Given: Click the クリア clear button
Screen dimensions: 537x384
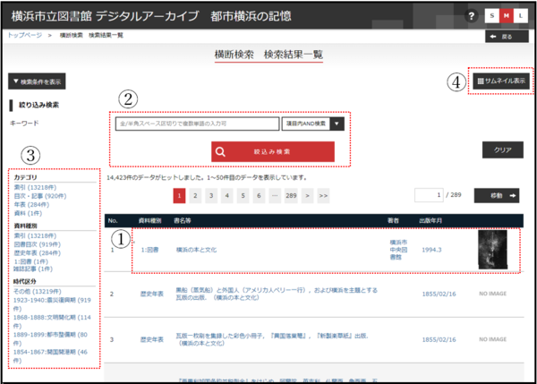Looking at the screenshot, I should tap(501, 149).
